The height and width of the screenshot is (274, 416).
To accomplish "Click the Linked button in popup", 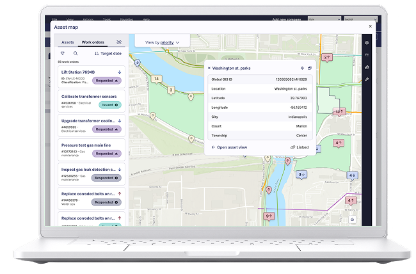I will coord(300,147).
